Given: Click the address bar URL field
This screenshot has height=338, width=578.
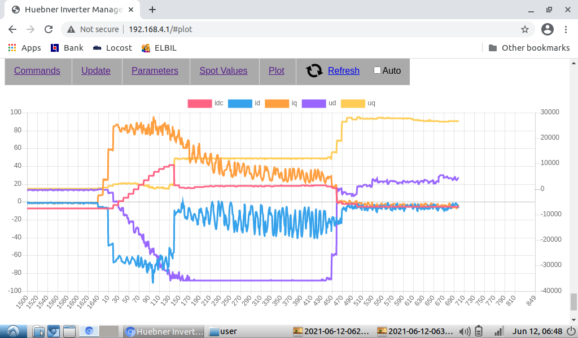Looking at the screenshot, I should pos(282,29).
